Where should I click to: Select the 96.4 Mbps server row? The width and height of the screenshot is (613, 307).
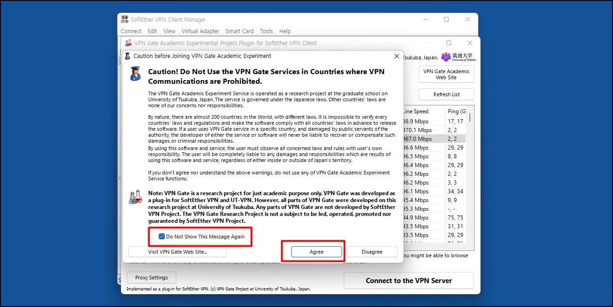[434, 165]
